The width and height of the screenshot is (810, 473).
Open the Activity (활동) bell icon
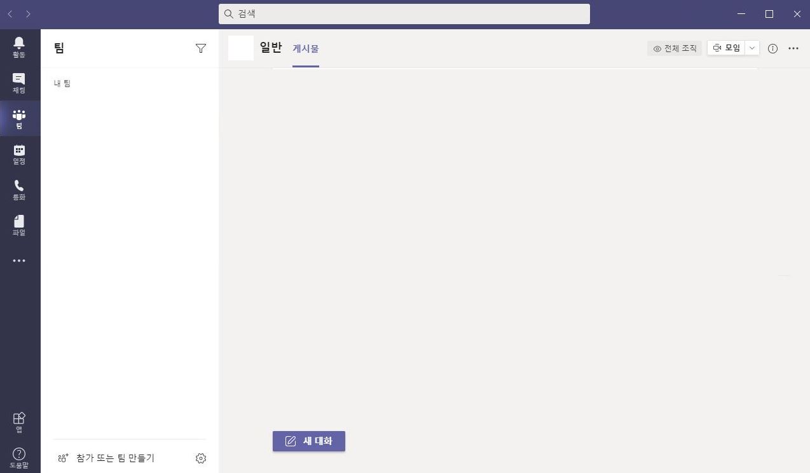coord(19,47)
